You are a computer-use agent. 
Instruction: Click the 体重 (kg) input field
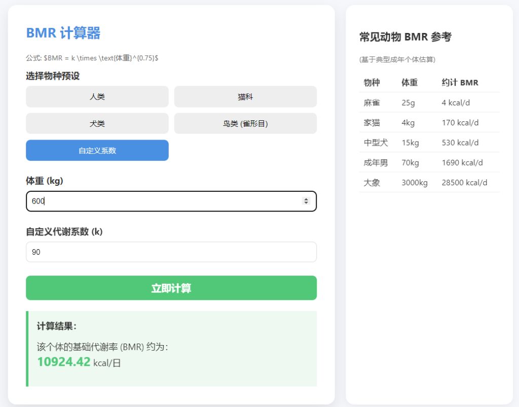point(162,201)
